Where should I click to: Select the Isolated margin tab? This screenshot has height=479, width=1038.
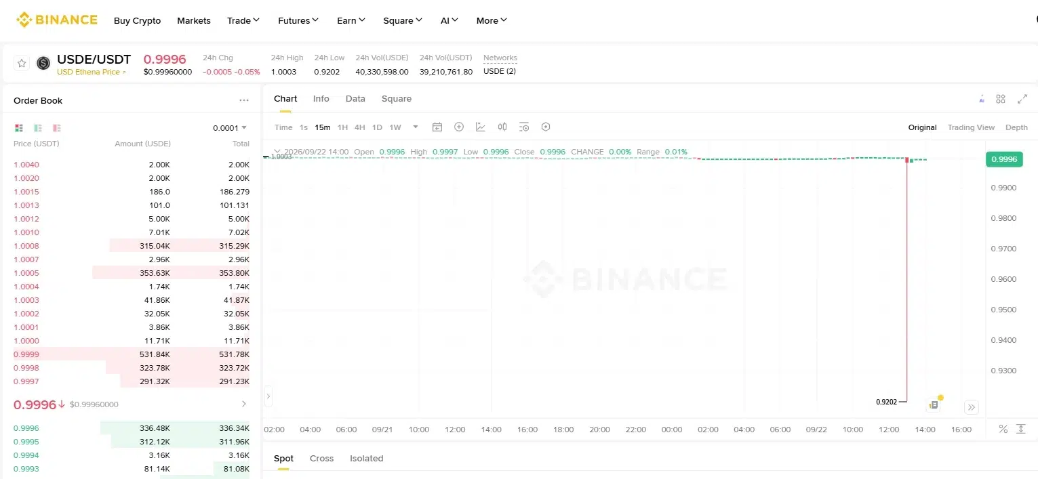pos(367,459)
